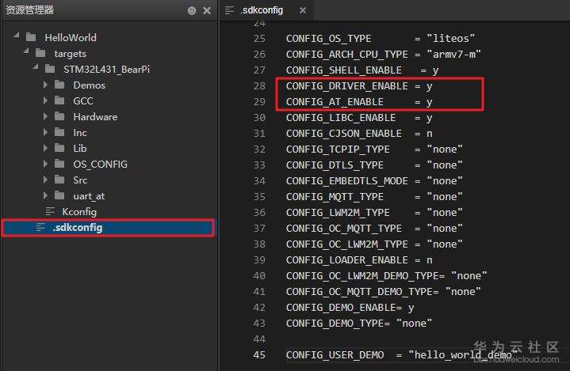This screenshot has width=570, height=371.
Task: Expand the uart_at folder arrow
Action: coord(45,196)
